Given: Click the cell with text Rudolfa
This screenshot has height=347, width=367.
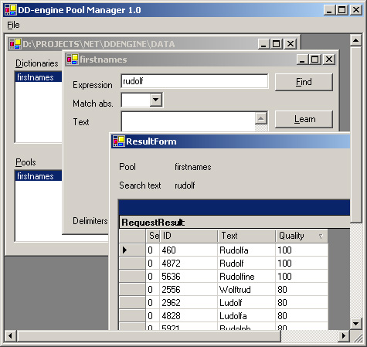Looking at the screenshot, I should [x=246, y=250].
